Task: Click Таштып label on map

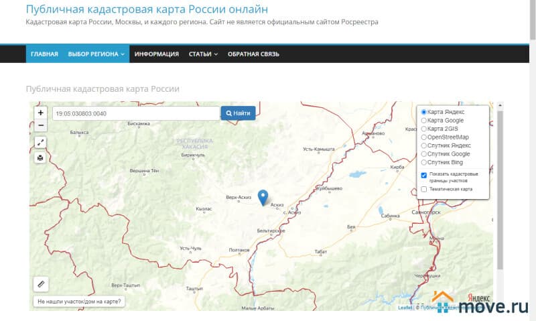Action: pyautogui.click(x=194, y=289)
